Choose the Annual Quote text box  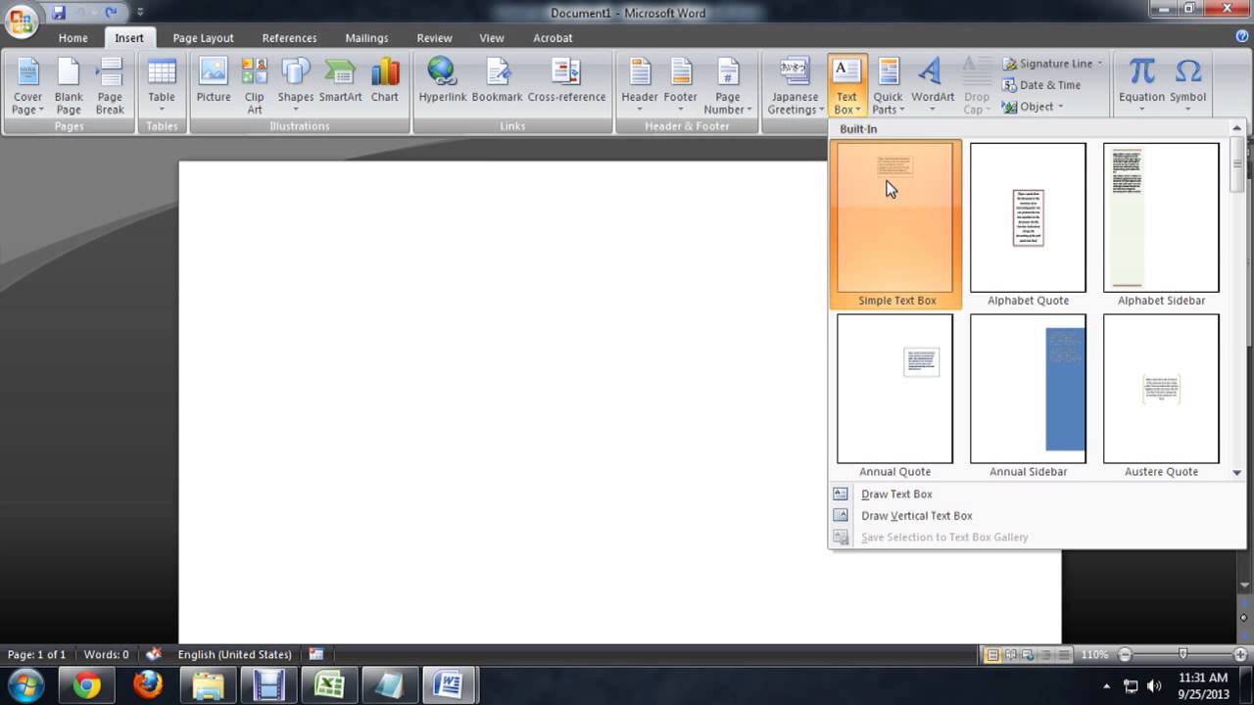894,396
